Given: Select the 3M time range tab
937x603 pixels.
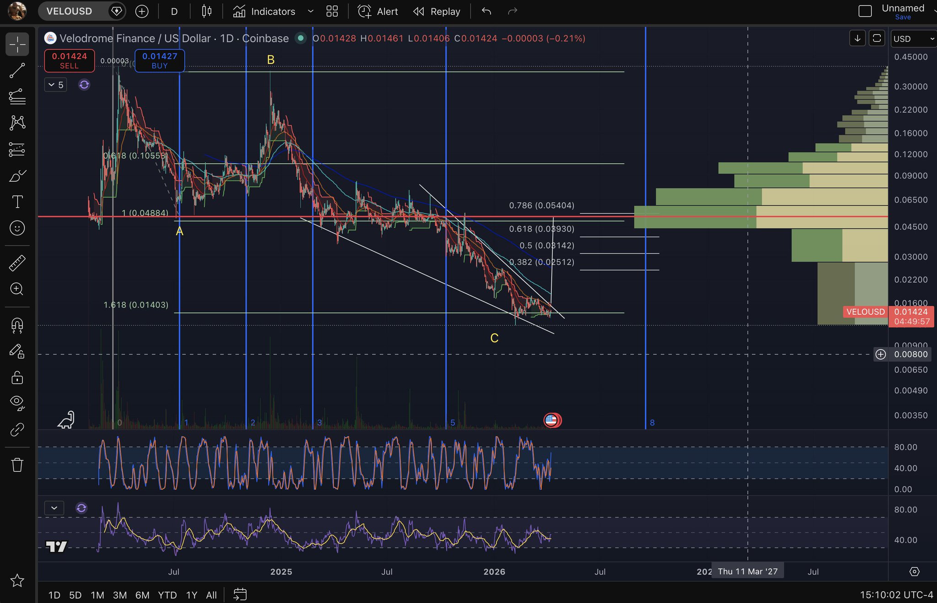Looking at the screenshot, I should [x=120, y=595].
